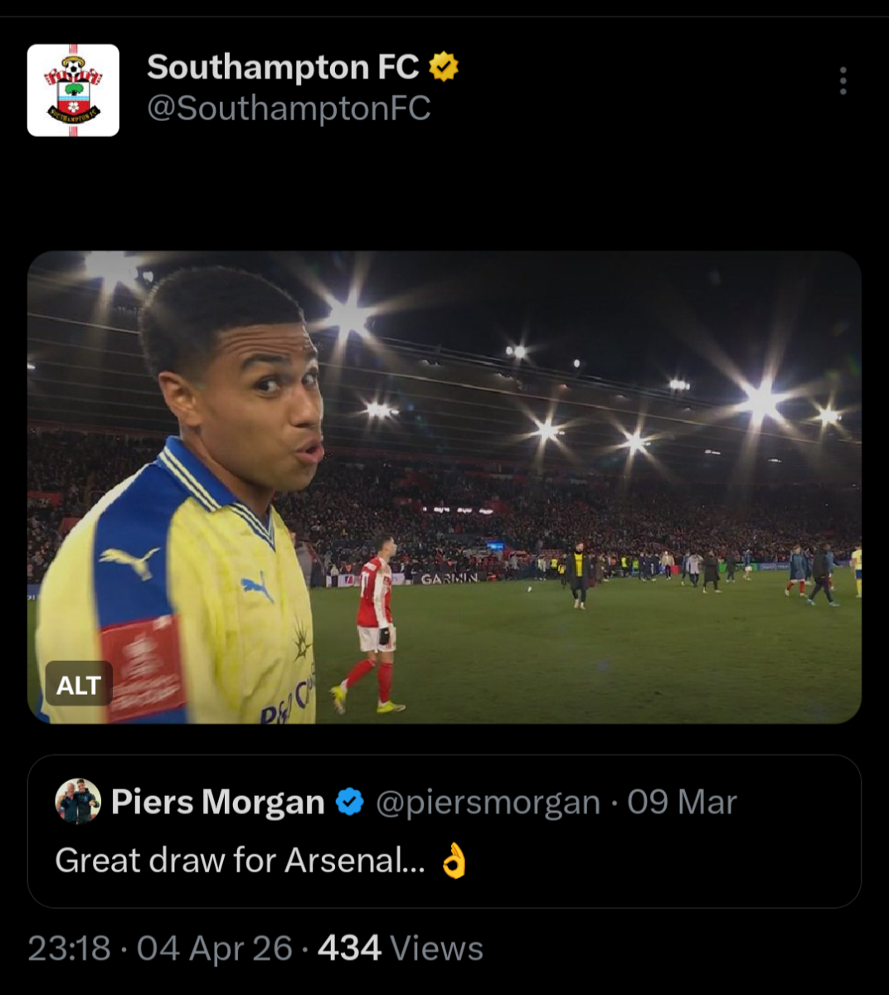Click Piers Morgan's small profile avatar

[x=78, y=802]
